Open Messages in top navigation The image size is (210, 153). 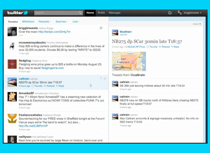click(114, 13)
